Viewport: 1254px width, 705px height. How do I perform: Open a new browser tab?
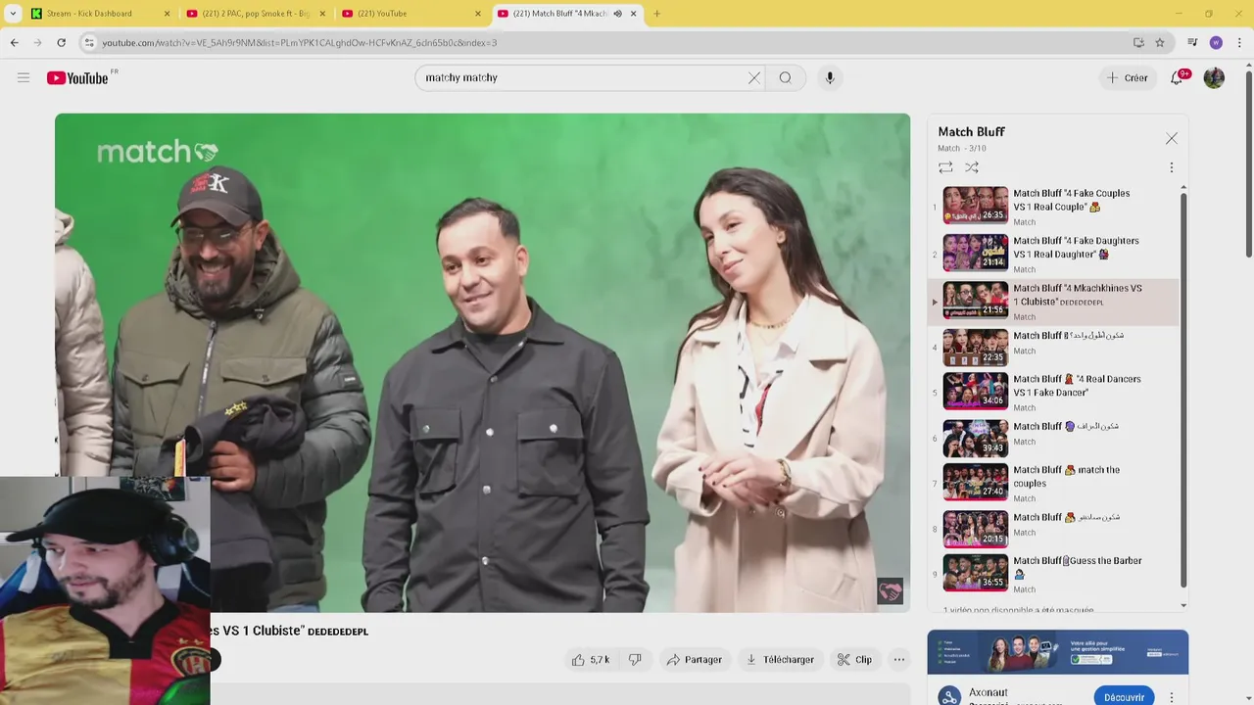656,14
